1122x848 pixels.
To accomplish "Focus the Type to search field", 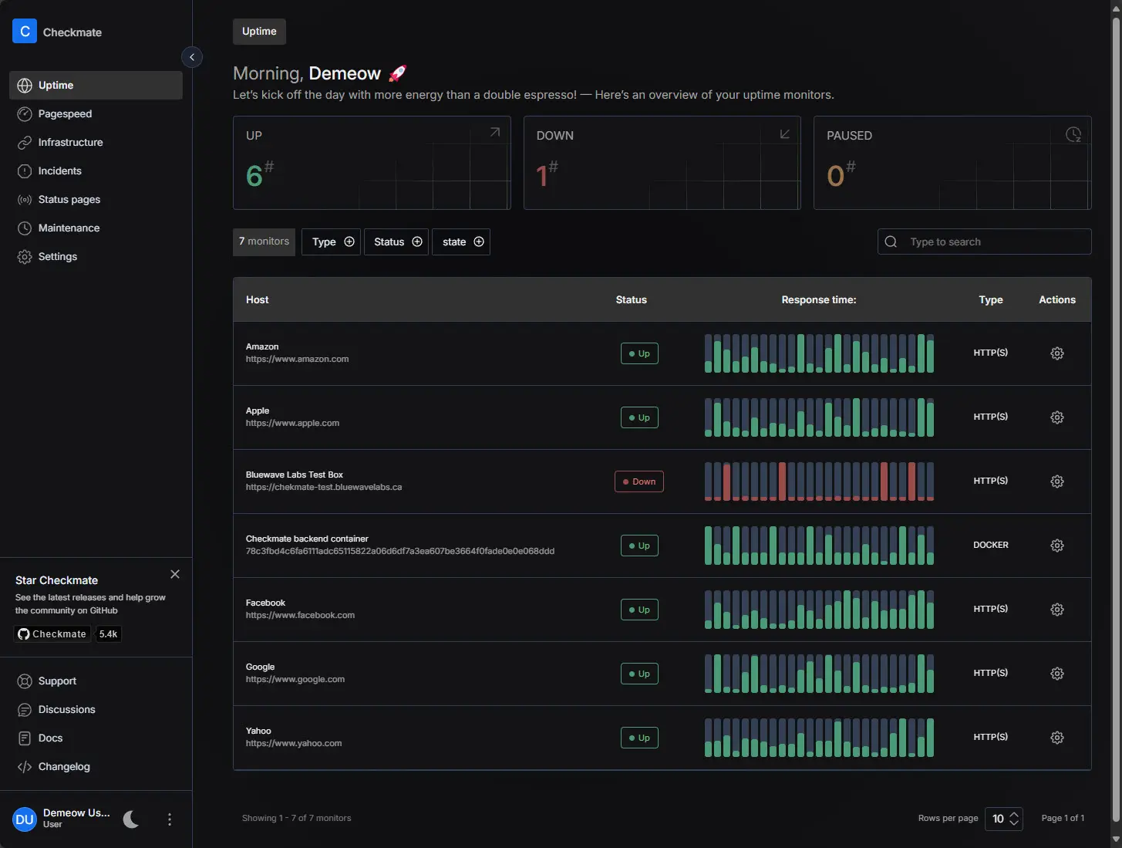I will pos(995,242).
